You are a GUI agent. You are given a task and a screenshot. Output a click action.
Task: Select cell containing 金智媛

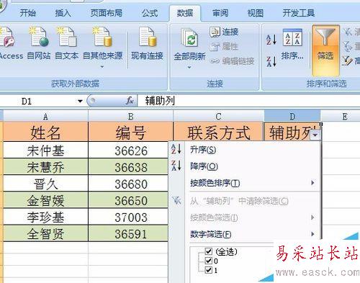[x=45, y=200]
